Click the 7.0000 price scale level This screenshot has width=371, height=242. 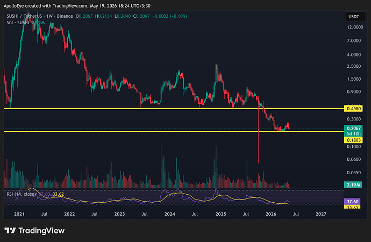pos(354,41)
